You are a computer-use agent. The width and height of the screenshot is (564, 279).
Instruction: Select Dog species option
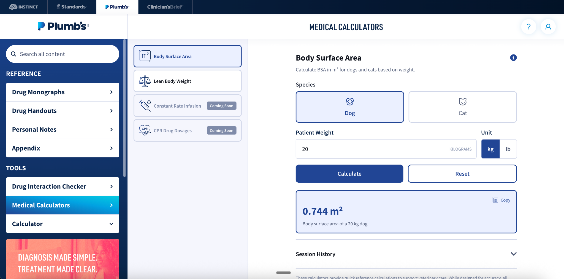350,107
